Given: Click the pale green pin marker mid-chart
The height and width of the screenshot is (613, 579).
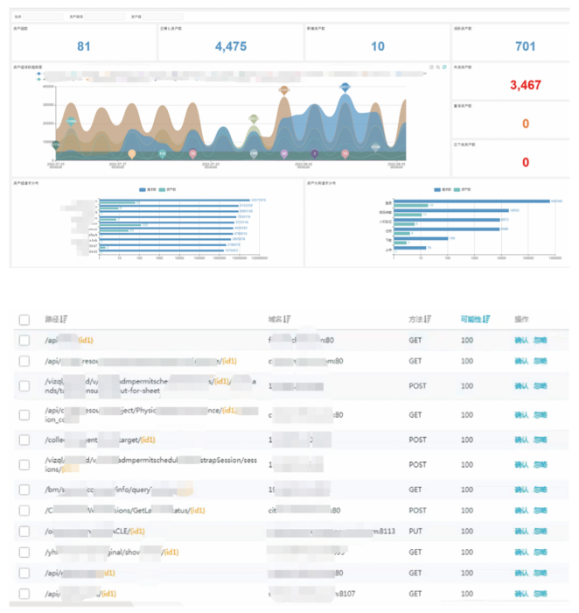Looking at the screenshot, I should [254, 118].
